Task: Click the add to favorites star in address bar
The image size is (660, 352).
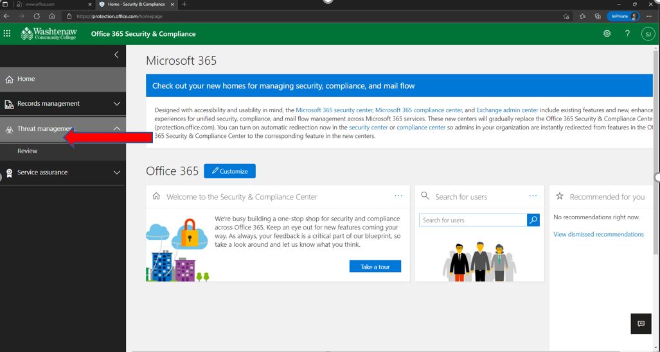Action: [566, 17]
